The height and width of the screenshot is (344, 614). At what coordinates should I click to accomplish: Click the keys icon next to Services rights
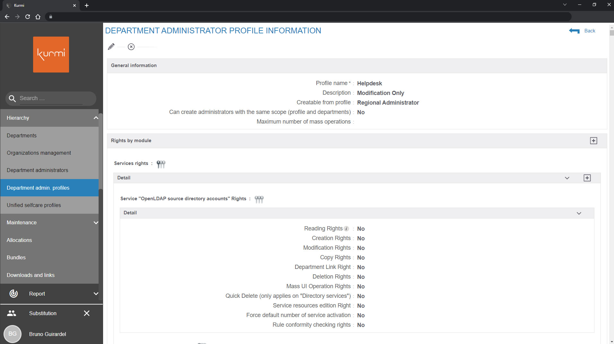[x=161, y=164]
